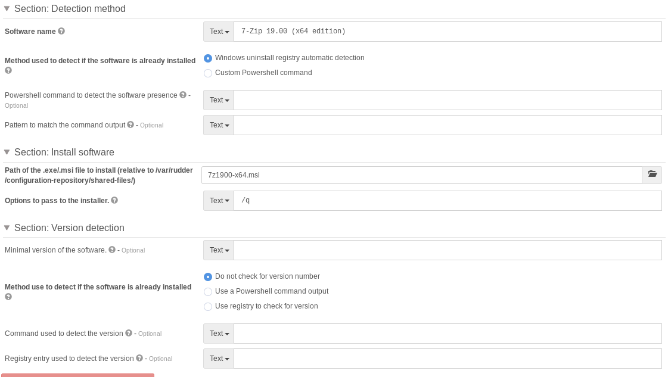Image resolution: width=668 pixels, height=377 pixels.
Task: Open file browser folder icon for installer path
Action: pos(652,175)
